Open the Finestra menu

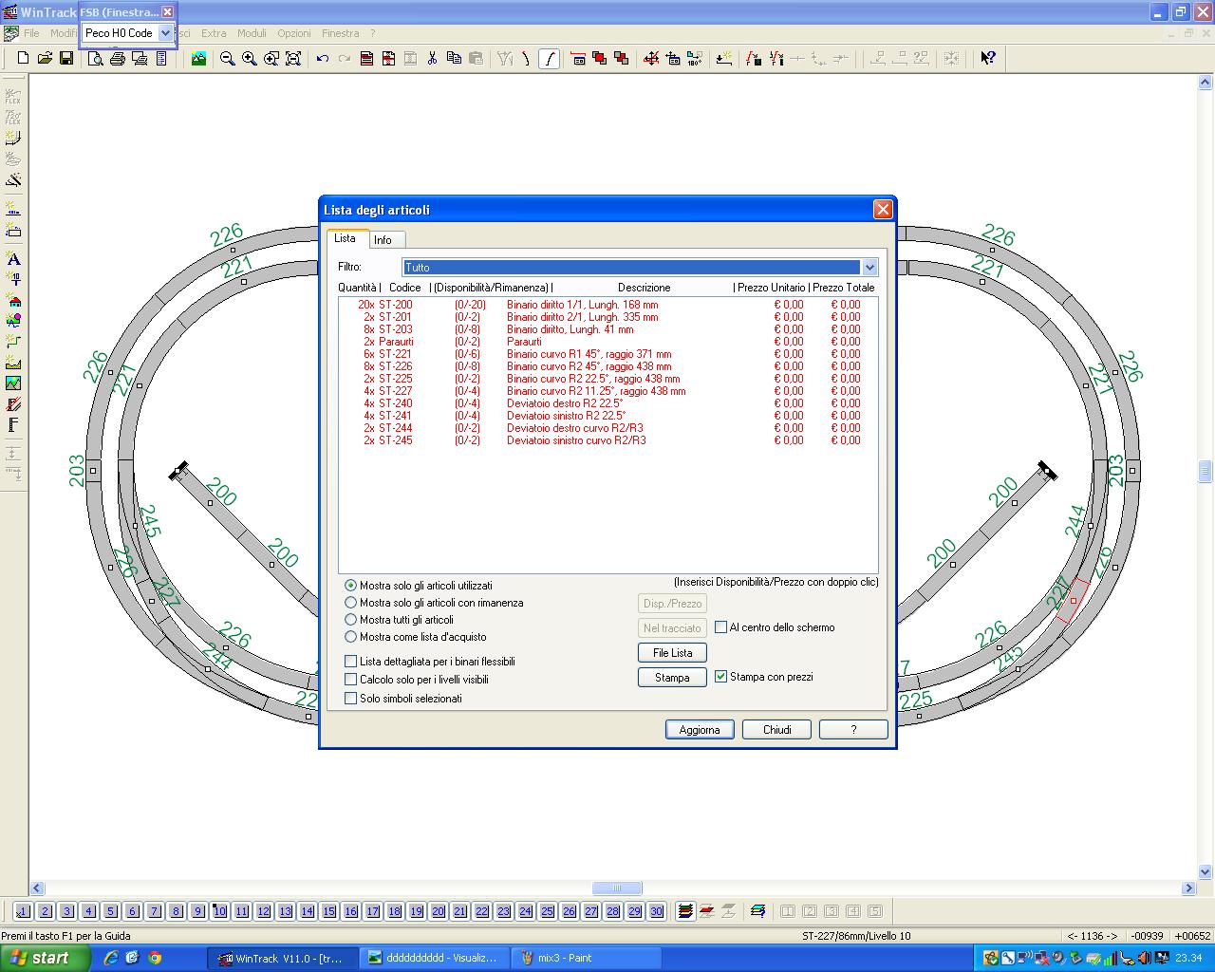(341, 33)
